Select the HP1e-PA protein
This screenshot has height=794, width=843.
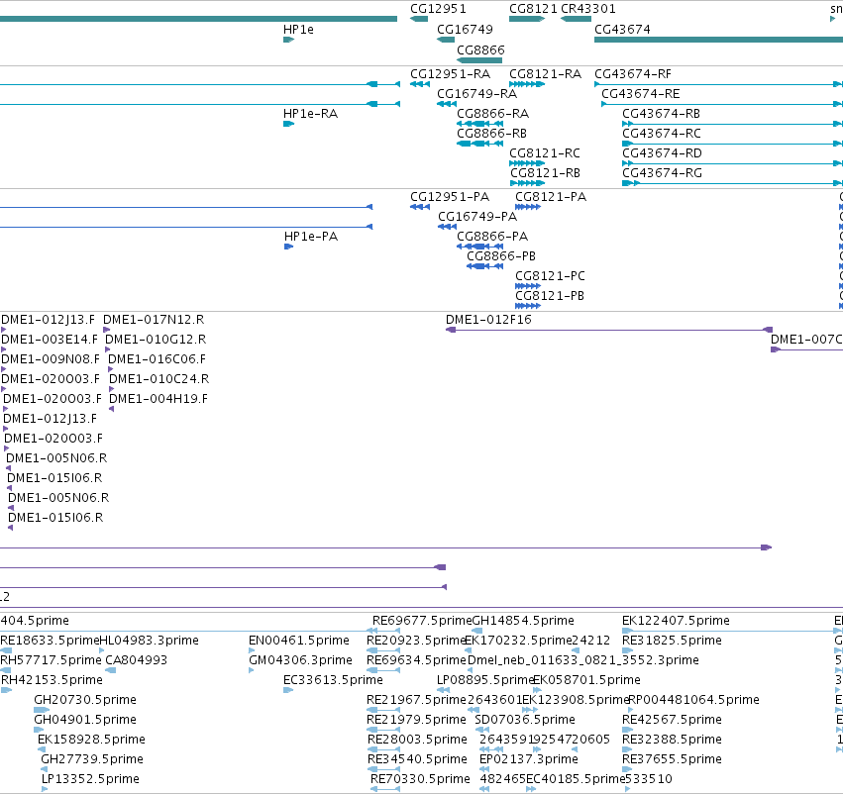pyautogui.click(x=311, y=237)
